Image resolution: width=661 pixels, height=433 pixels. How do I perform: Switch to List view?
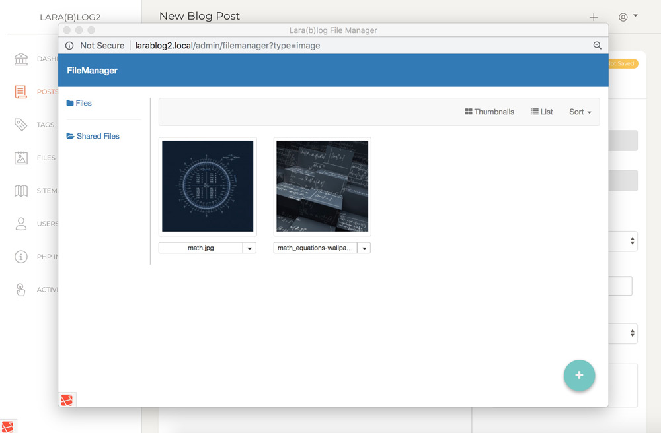(x=541, y=112)
